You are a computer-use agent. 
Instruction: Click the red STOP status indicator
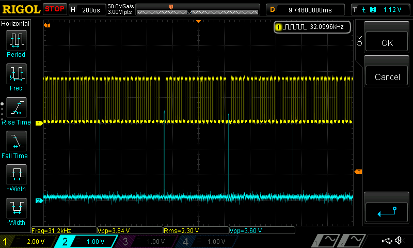[55, 9]
